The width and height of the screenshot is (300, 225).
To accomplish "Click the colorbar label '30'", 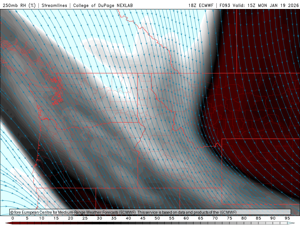I will [99, 218].
